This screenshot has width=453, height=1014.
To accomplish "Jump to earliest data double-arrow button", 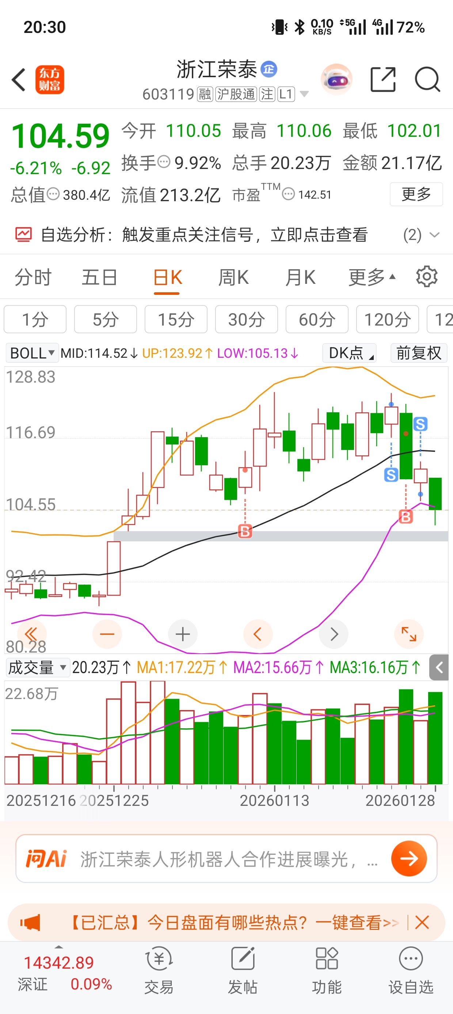I will pos(31,634).
